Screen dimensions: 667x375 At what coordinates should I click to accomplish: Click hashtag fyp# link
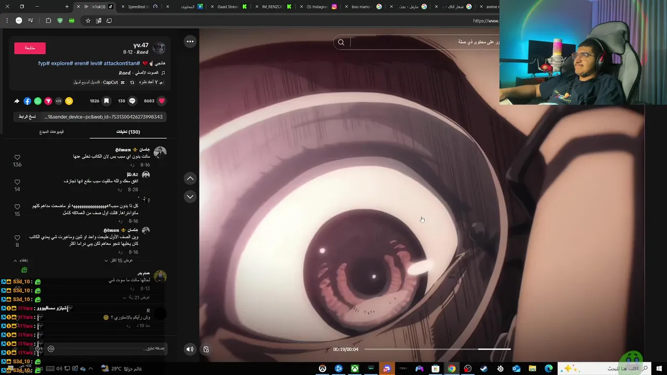44,63
